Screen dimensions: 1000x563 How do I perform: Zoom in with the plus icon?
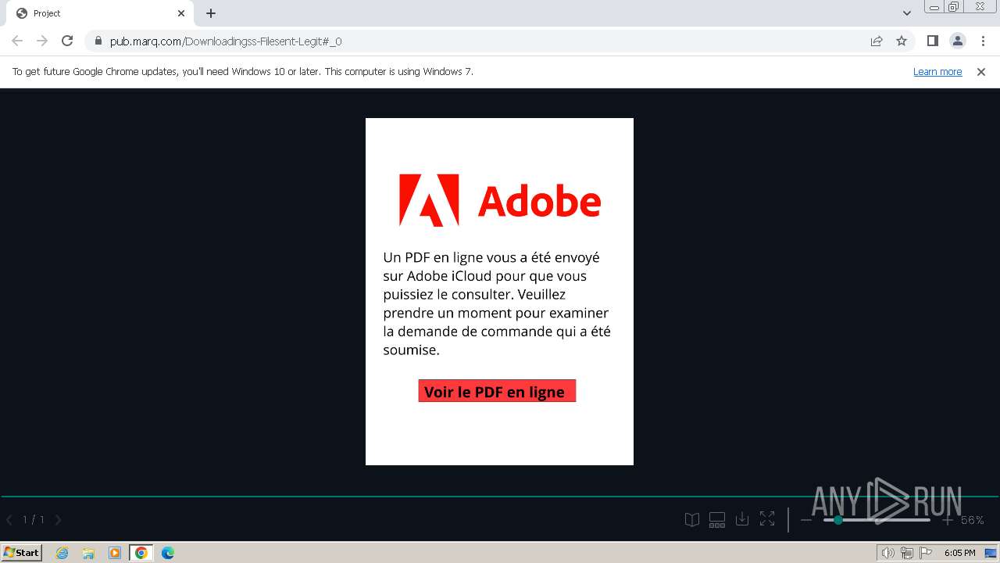click(948, 520)
